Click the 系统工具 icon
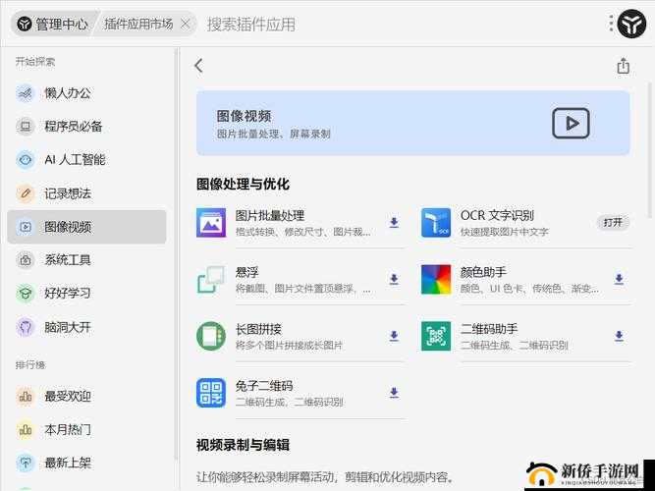The image size is (655, 491). pyautogui.click(x=26, y=260)
